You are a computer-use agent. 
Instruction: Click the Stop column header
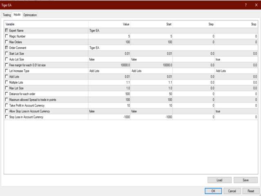coord(236,24)
